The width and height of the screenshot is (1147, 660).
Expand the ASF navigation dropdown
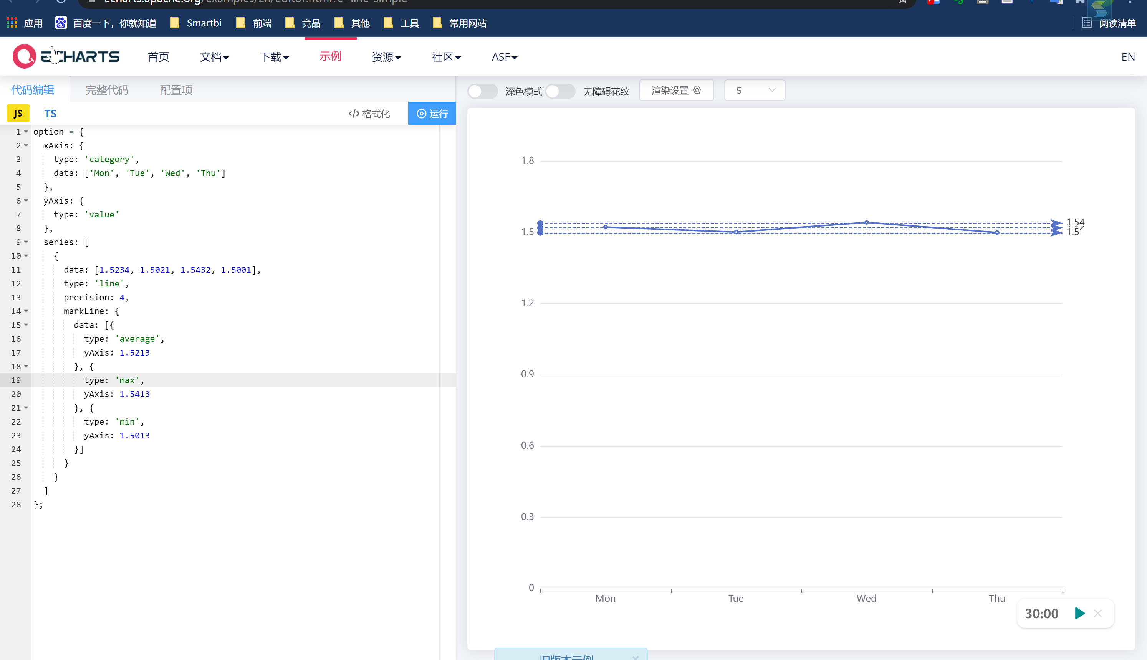[504, 57]
